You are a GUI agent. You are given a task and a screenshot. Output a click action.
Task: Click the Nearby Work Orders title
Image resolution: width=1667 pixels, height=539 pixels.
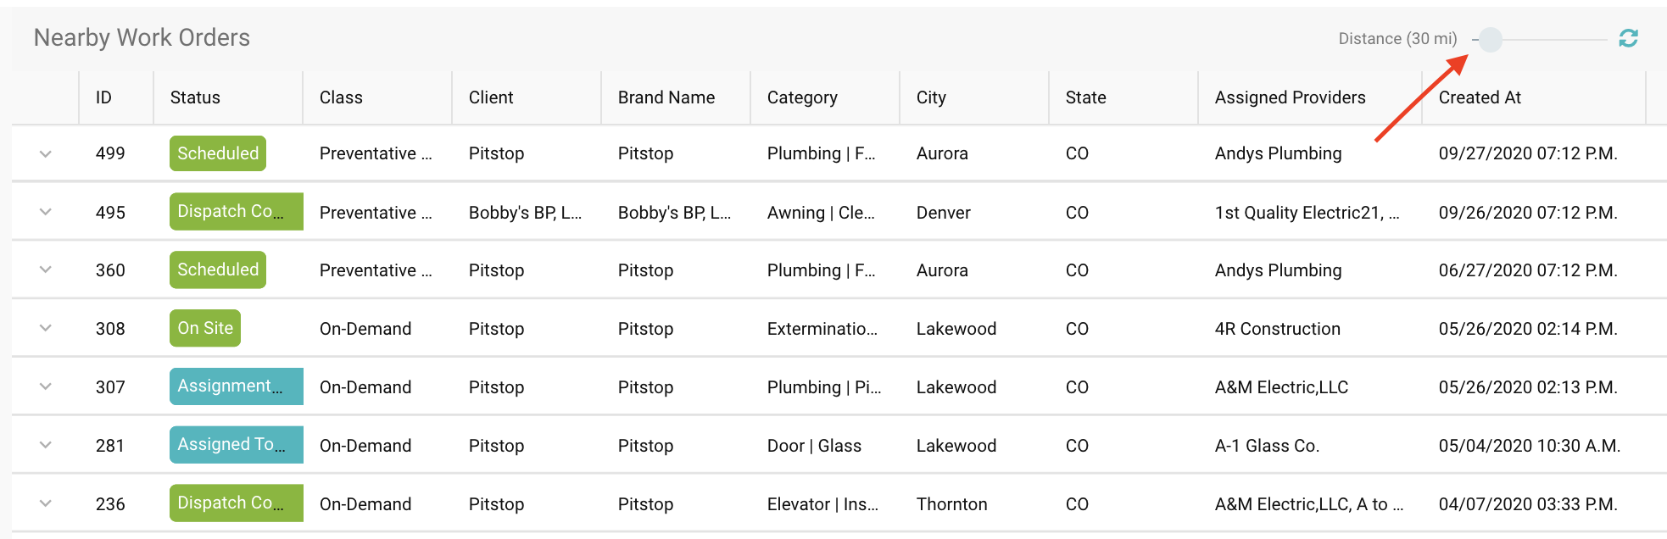[x=142, y=37]
